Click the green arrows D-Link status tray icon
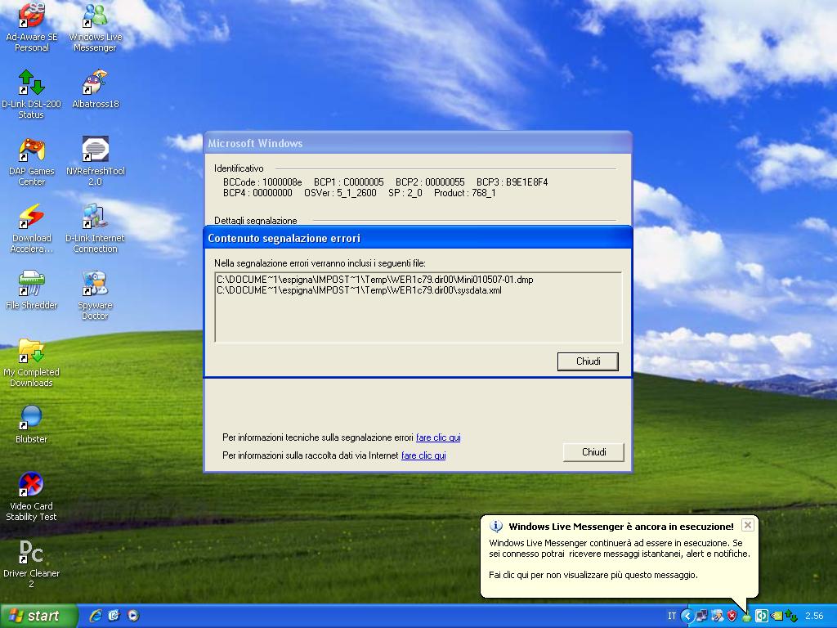This screenshot has height=628, width=837. [791, 617]
